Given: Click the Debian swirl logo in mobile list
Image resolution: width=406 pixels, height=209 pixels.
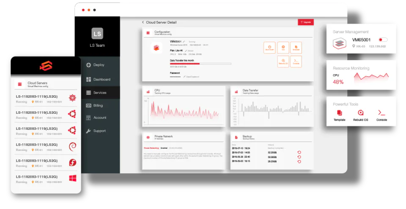Looking at the screenshot, I should [x=72, y=147].
